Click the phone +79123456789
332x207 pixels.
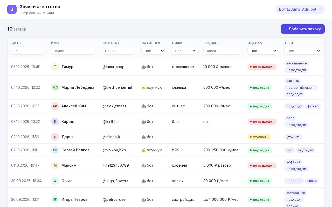point(116,165)
